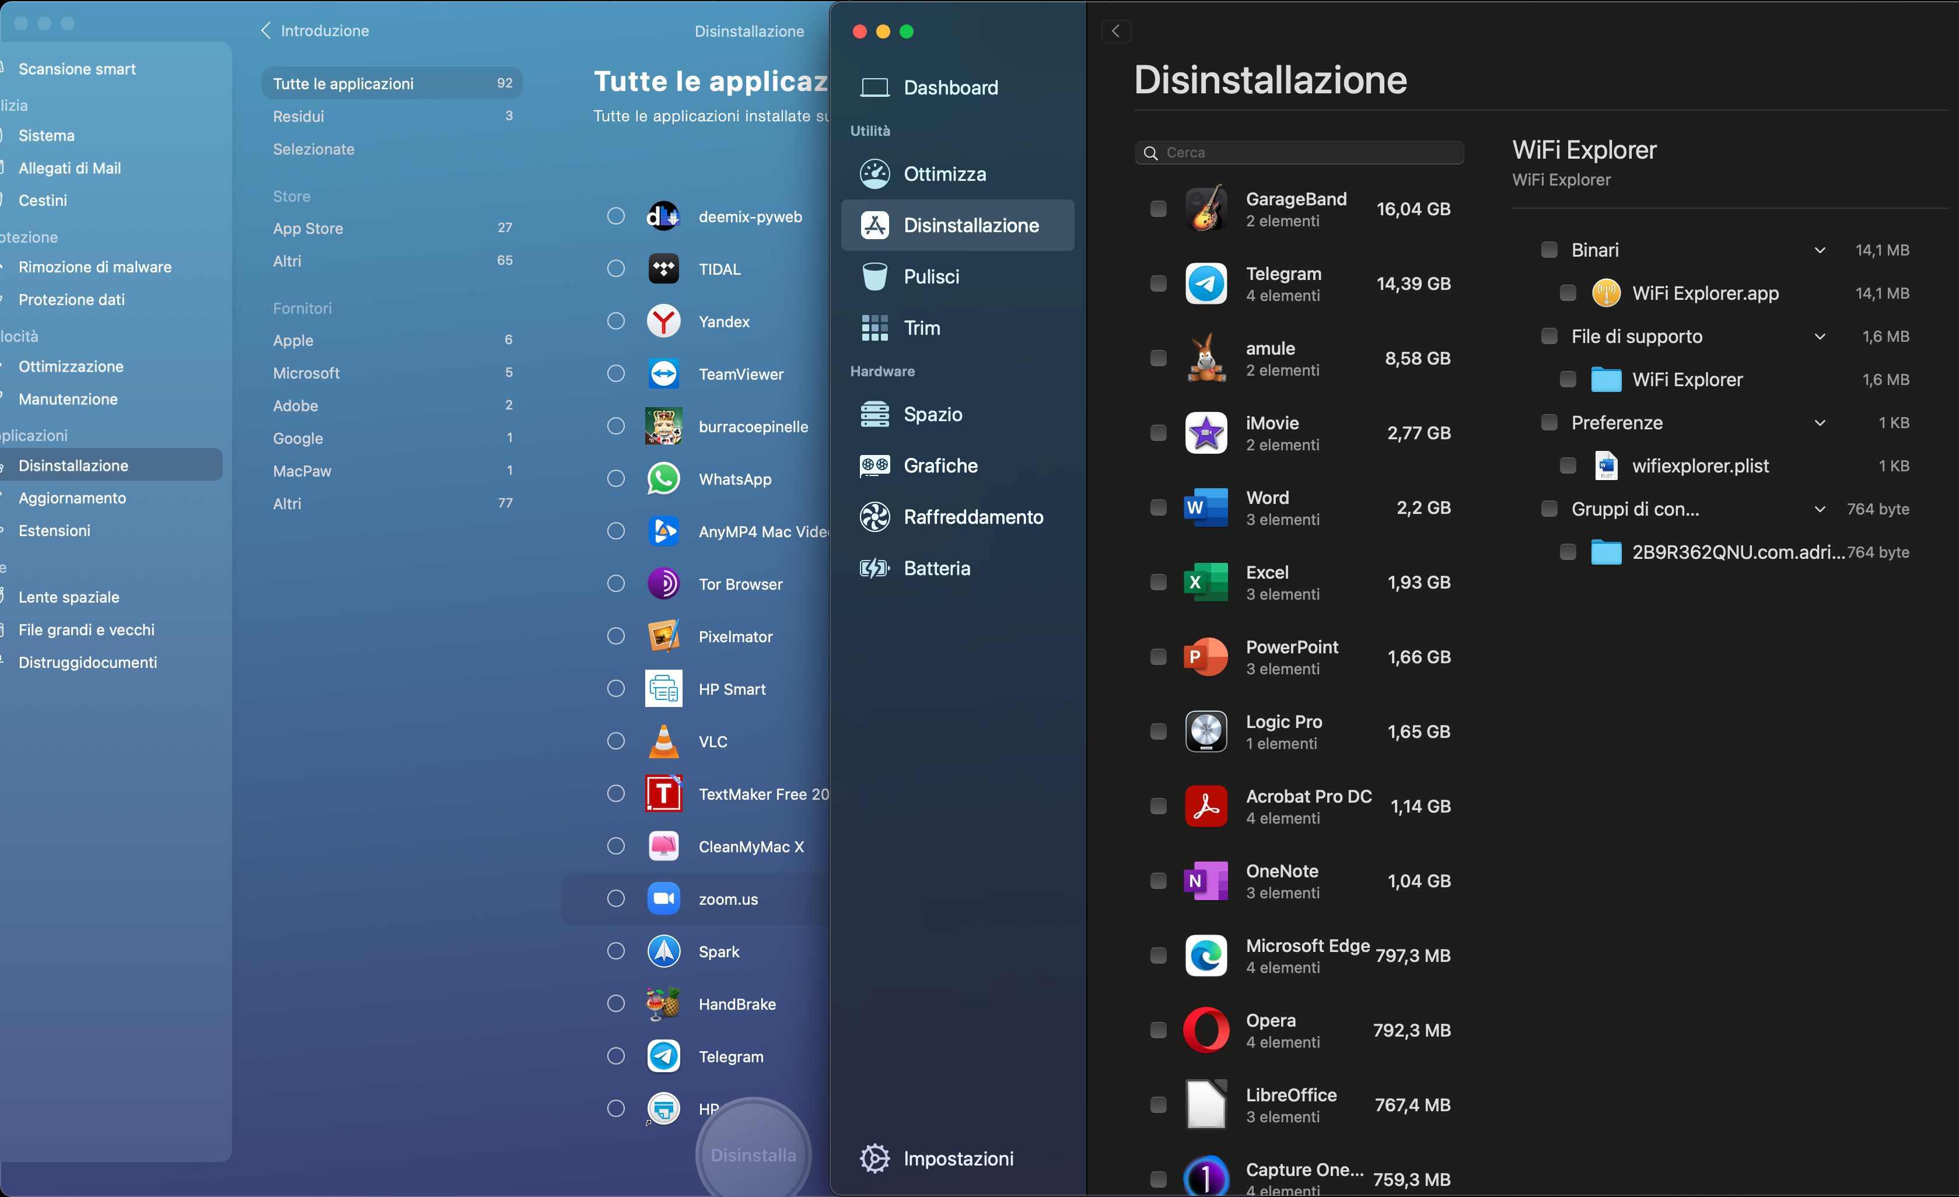Tick the checkbox for Telegram 14,39 GB

coord(1159,283)
